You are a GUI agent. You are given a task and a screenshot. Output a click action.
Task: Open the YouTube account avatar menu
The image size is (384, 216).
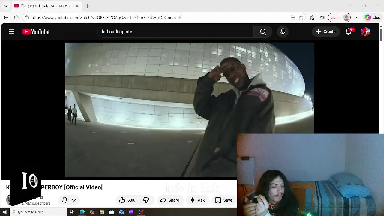[x=365, y=31]
